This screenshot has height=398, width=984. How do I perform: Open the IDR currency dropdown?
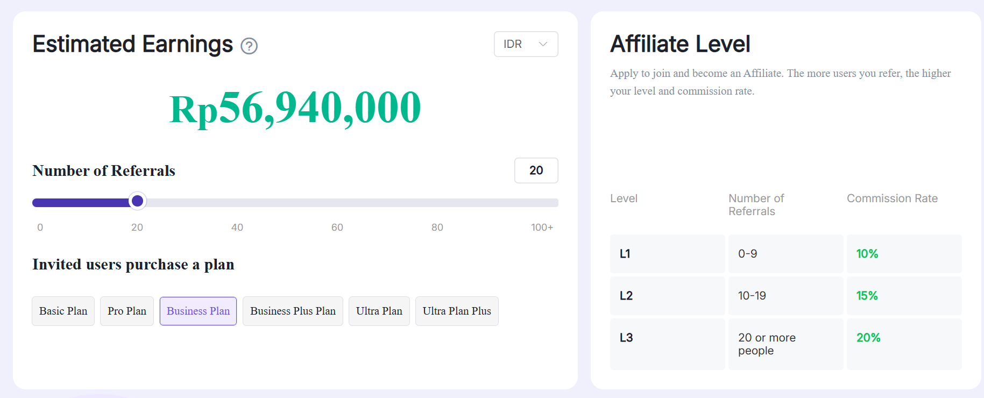tap(526, 44)
